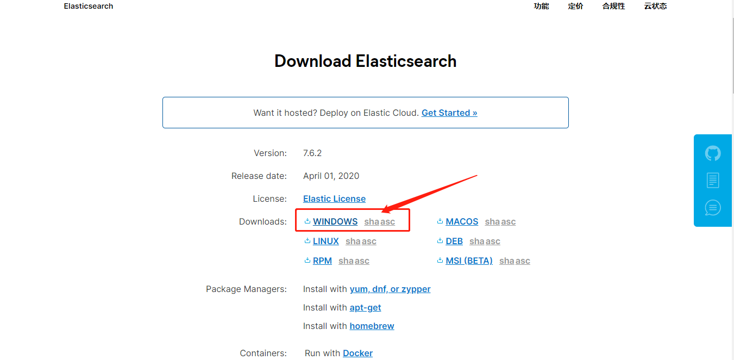Click the download icon beside RPM
This screenshot has width=734, height=360.
click(x=308, y=260)
